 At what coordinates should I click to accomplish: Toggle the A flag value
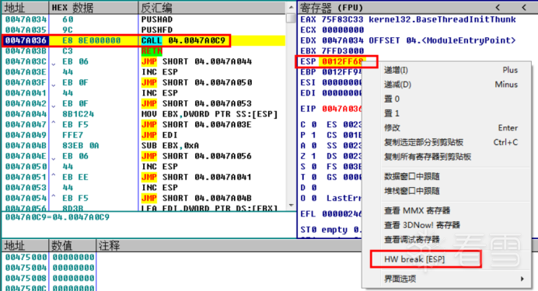(x=314, y=146)
